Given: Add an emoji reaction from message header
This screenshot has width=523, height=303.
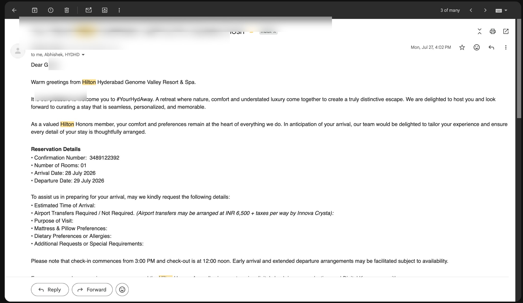Looking at the screenshot, I should coord(477,47).
